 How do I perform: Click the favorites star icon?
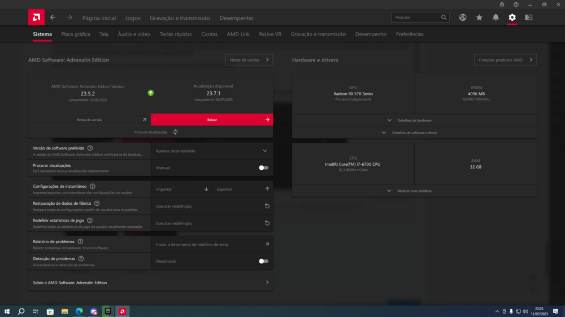tap(479, 17)
